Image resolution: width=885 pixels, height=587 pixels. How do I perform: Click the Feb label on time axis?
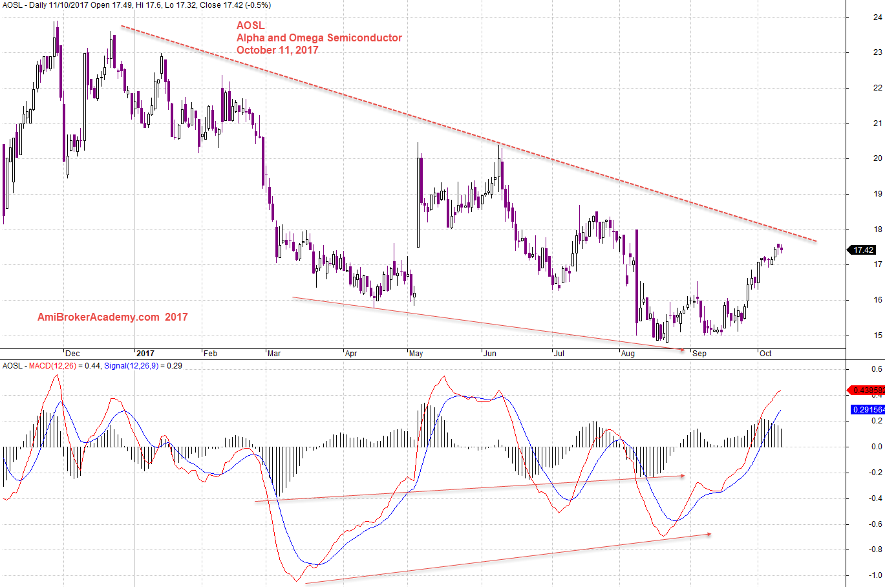(210, 354)
